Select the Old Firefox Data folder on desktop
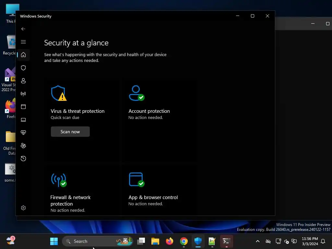 [9, 143]
